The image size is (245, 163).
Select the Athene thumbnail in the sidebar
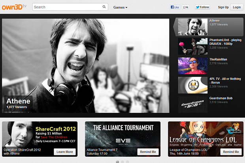(x=193, y=27)
